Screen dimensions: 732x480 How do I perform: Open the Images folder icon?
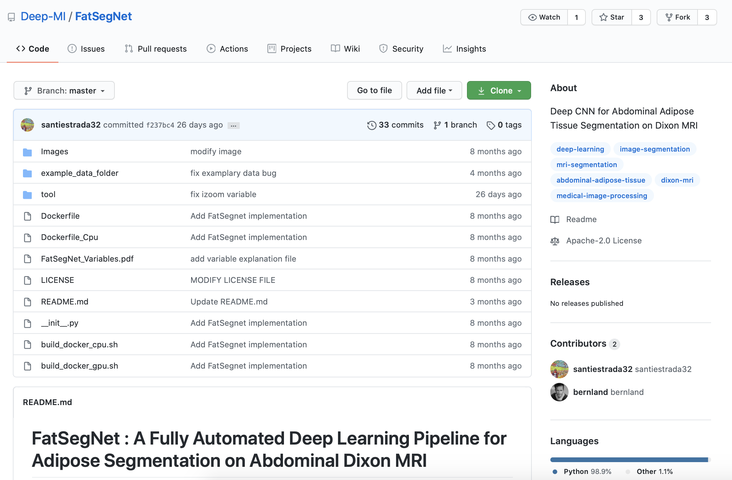(27, 152)
